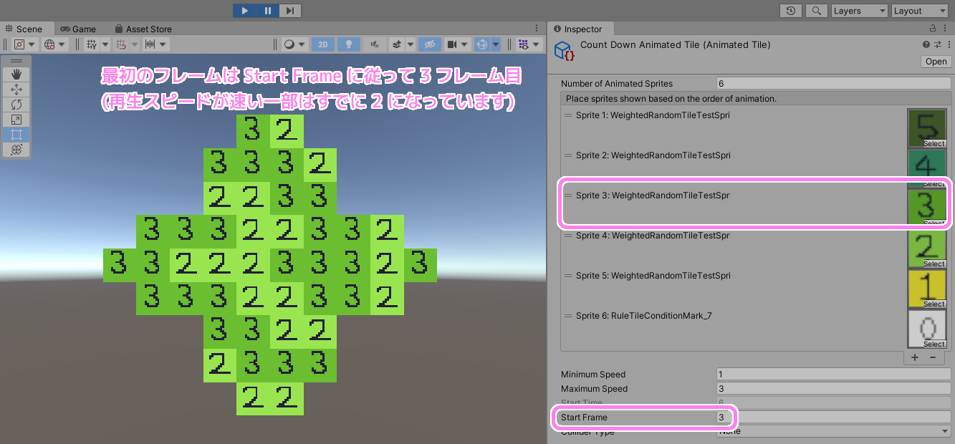Toggle 2D mode in the Scene view
This screenshot has height=444, width=955.
[322, 44]
